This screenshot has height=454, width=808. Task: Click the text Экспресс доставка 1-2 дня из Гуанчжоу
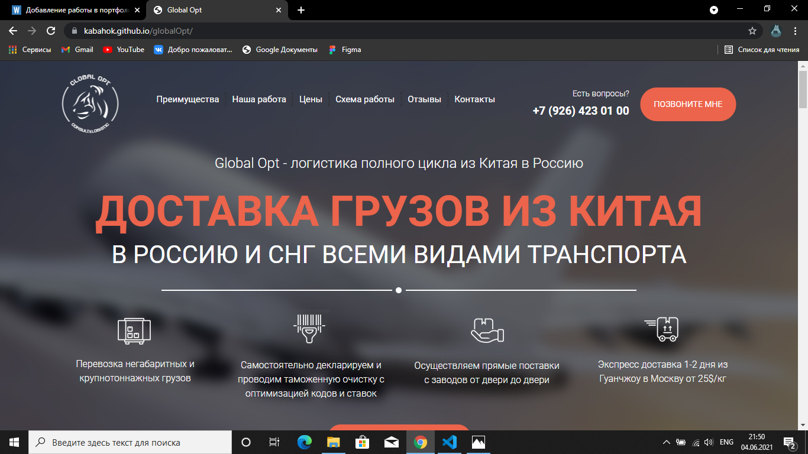pyautogui.click(x=662, y=371)
